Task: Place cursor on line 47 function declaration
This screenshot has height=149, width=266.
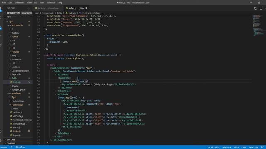Action: (x=83, y=55)
